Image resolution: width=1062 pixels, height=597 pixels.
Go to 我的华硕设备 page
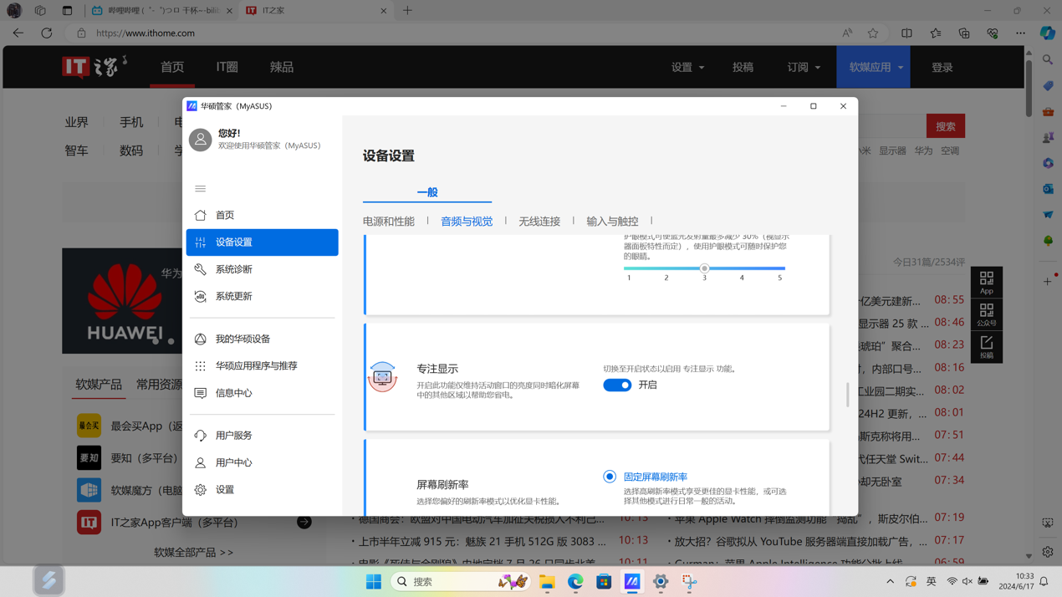click(243, 339)
